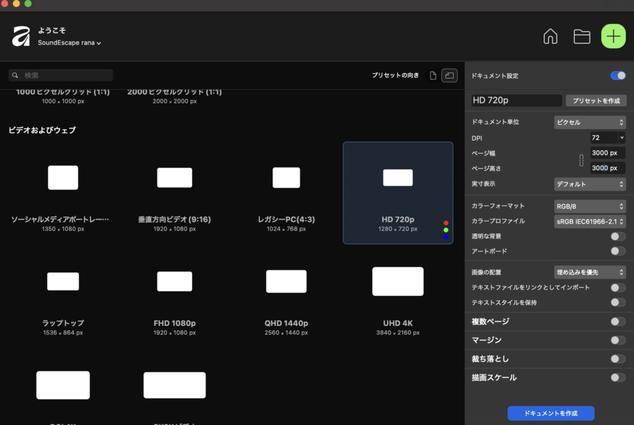Click the green plus new document icon

(613, 36)
